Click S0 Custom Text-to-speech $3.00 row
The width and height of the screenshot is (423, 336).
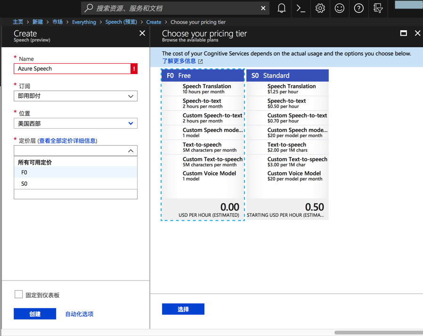[288, 162]
